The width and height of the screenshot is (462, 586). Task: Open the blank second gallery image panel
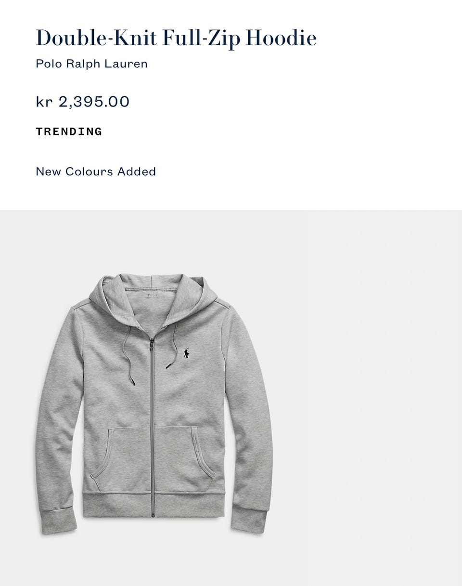[385, 398]
